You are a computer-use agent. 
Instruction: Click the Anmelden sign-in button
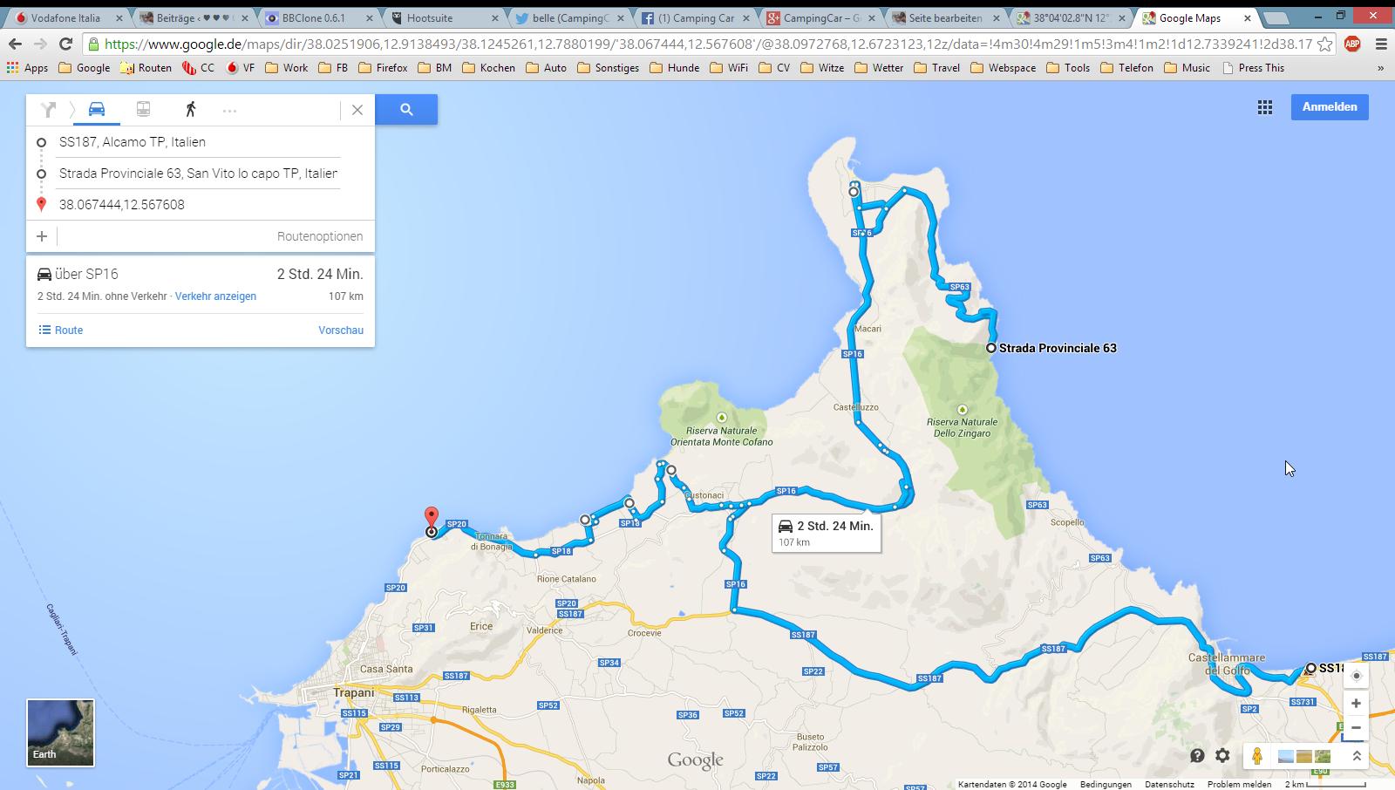coord(1330,107)
